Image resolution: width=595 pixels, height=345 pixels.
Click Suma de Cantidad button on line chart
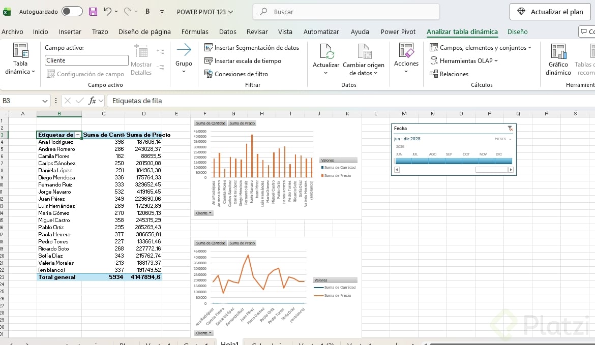click(x=211, y=243)
